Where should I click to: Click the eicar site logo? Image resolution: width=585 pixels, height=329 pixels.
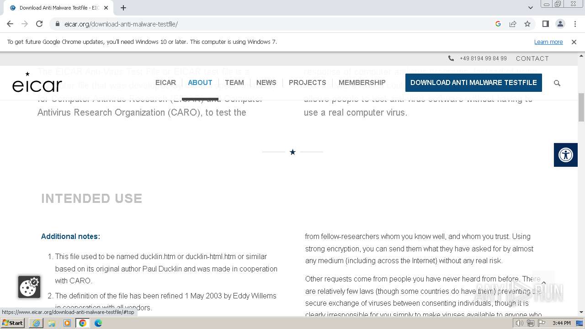[x=37, y=82]
